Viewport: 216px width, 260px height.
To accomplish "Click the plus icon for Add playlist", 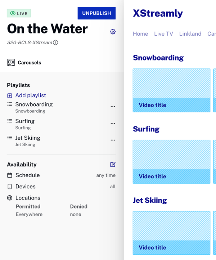I will click(x=10, y=95).
